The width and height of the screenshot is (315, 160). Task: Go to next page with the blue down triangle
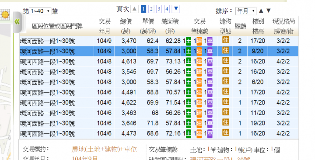coord(176,9)
